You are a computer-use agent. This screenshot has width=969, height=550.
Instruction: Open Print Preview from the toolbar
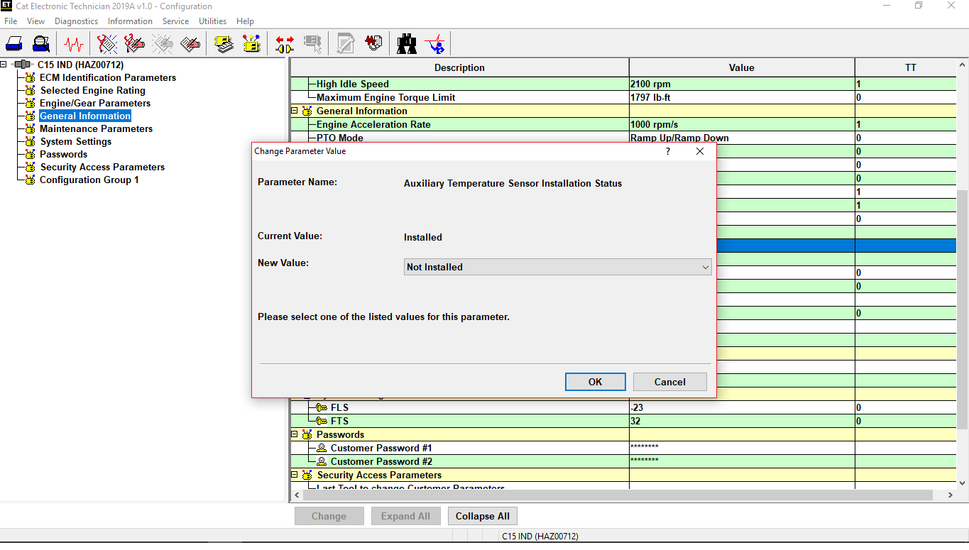click(41, 43)
